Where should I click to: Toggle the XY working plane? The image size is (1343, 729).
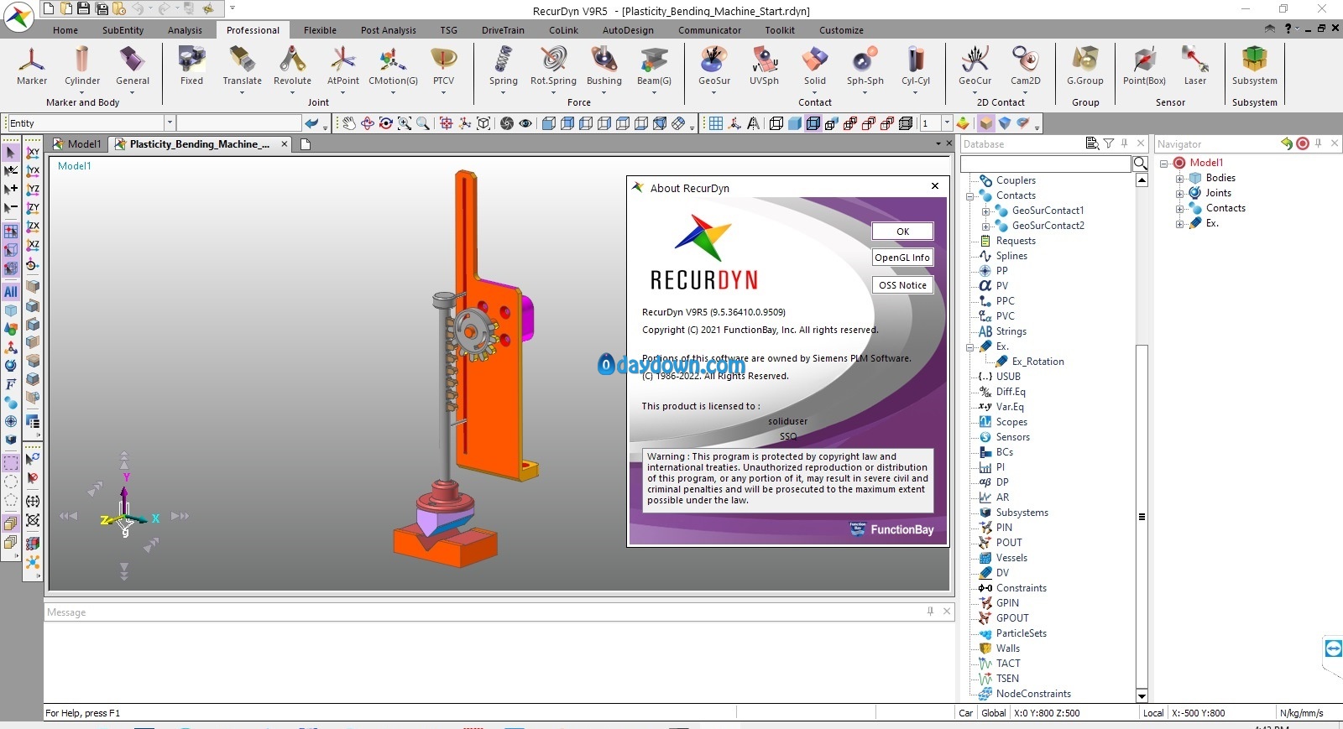pos(33,153)
